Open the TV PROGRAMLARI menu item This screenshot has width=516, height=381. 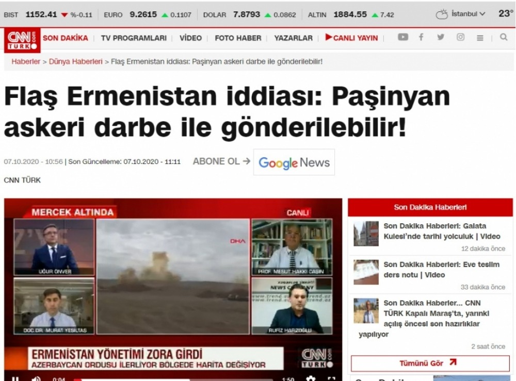tap(134, 38)
